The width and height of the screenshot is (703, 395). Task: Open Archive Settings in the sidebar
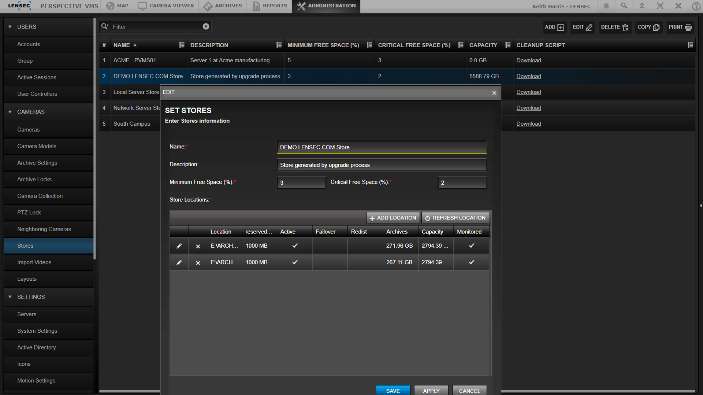tap(48, 163)
